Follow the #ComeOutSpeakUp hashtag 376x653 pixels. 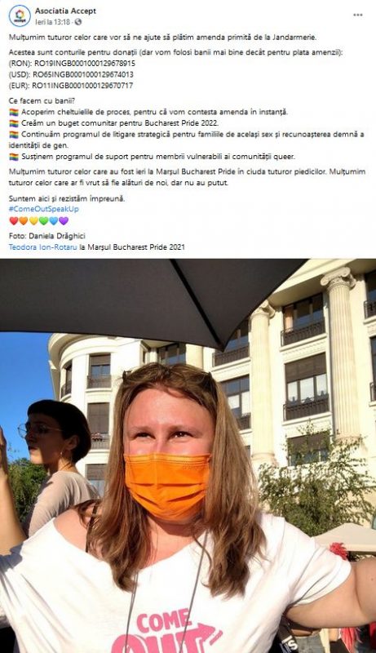(44, 209)
